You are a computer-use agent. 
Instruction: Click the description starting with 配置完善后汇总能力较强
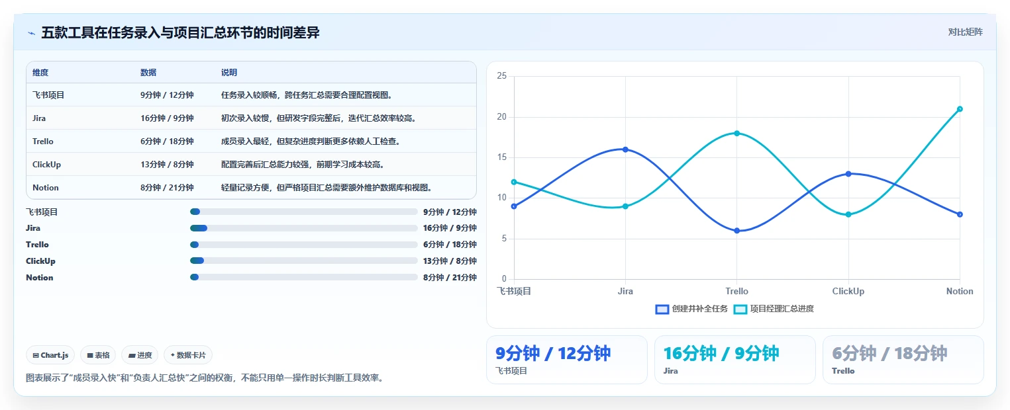(303, 165)
